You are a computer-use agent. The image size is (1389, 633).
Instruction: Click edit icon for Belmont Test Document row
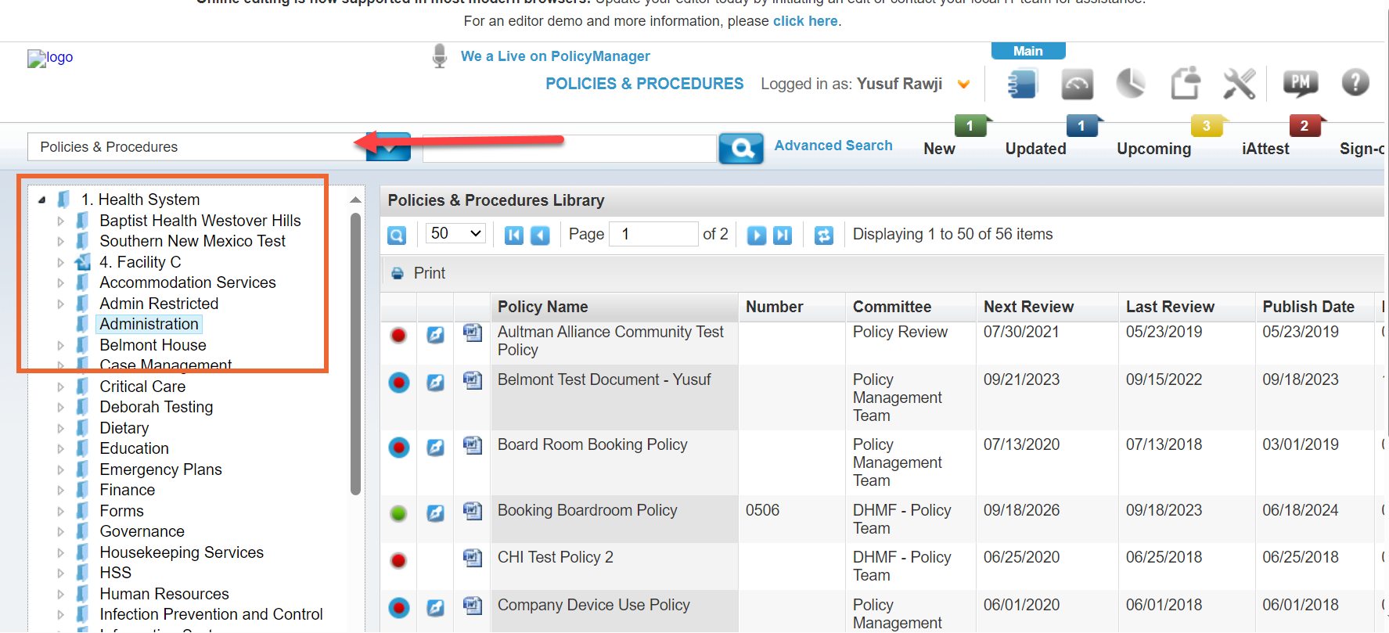435,383
